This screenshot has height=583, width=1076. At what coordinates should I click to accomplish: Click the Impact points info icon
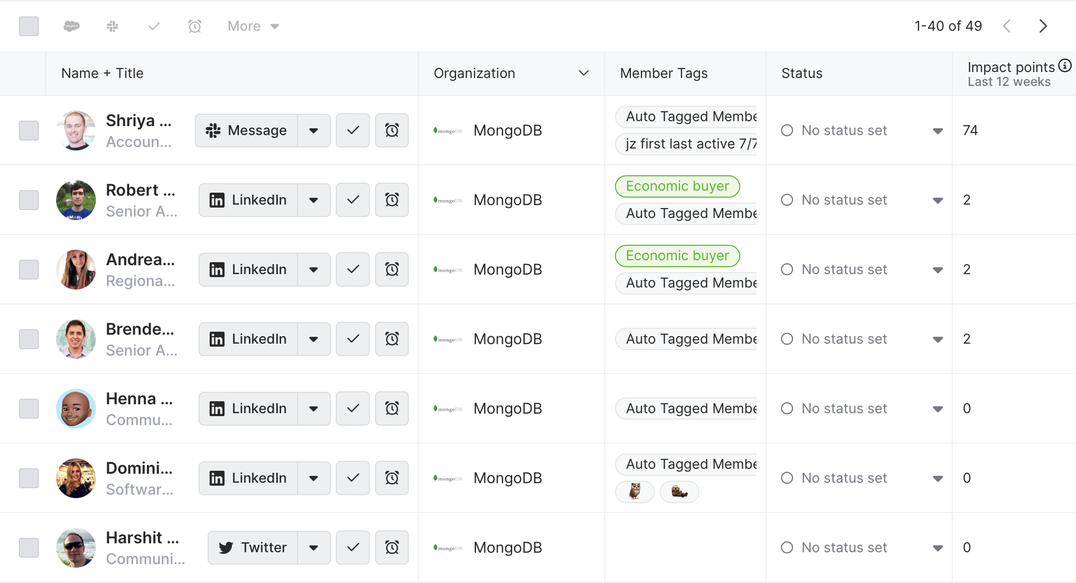(x=1065, y=66)
